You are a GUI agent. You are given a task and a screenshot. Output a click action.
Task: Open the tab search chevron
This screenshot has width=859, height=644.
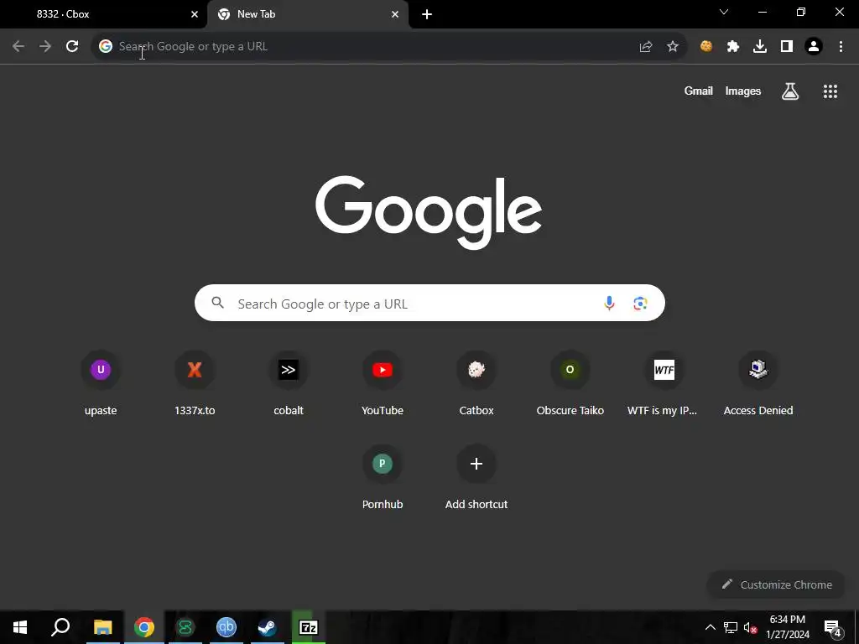tap(724, 12)
